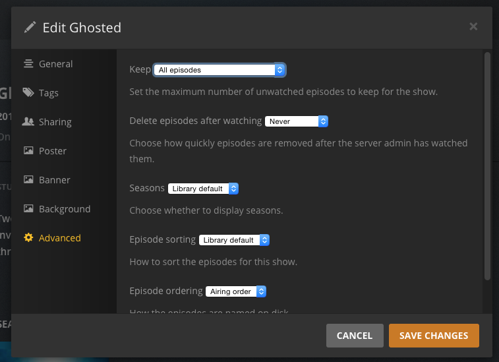Click the Background image icon

28,208
